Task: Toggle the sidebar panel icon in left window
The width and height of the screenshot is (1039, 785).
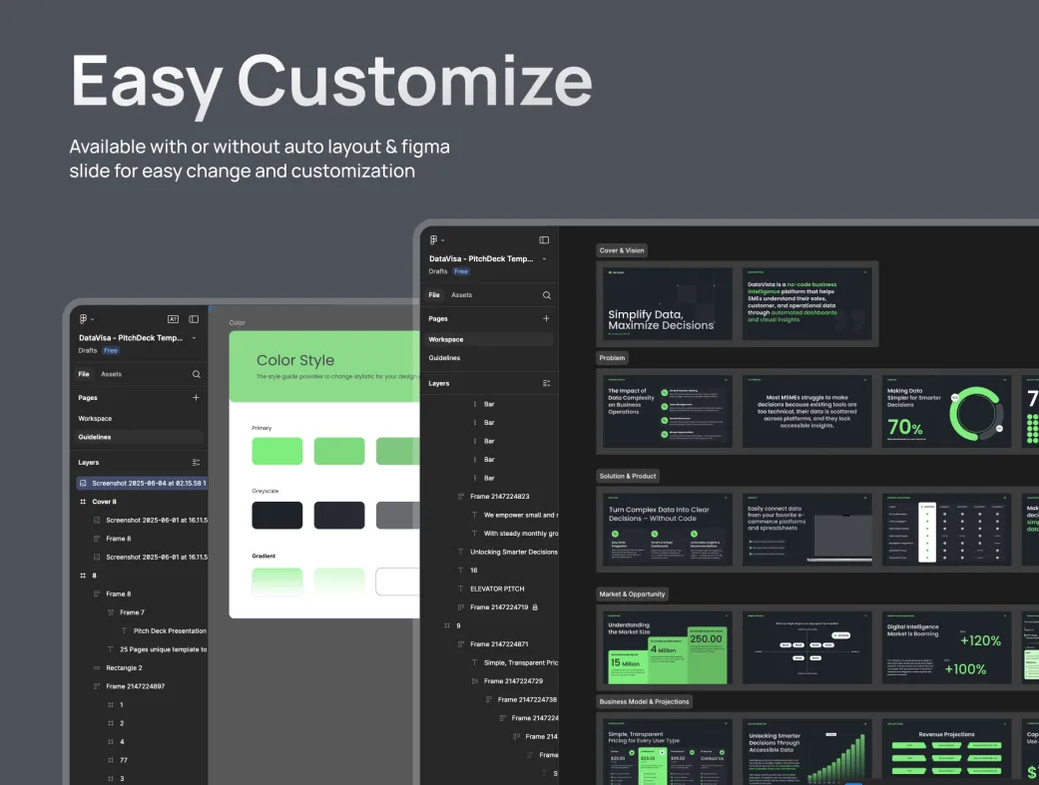Action: (x=194, y=319)
